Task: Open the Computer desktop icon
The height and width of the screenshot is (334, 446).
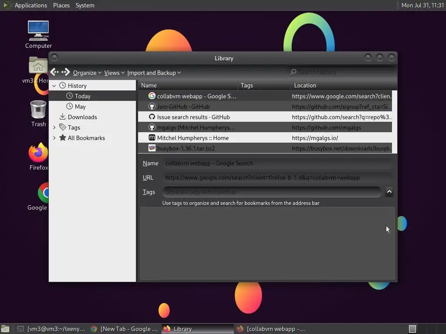Action: [x=38, y=34]
